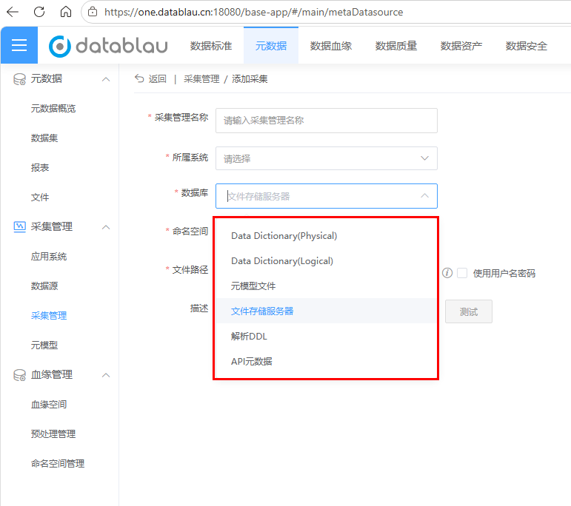The image size is (571, 506).
Task: Choose 解析DDL from the list
Action: [327, 336]
